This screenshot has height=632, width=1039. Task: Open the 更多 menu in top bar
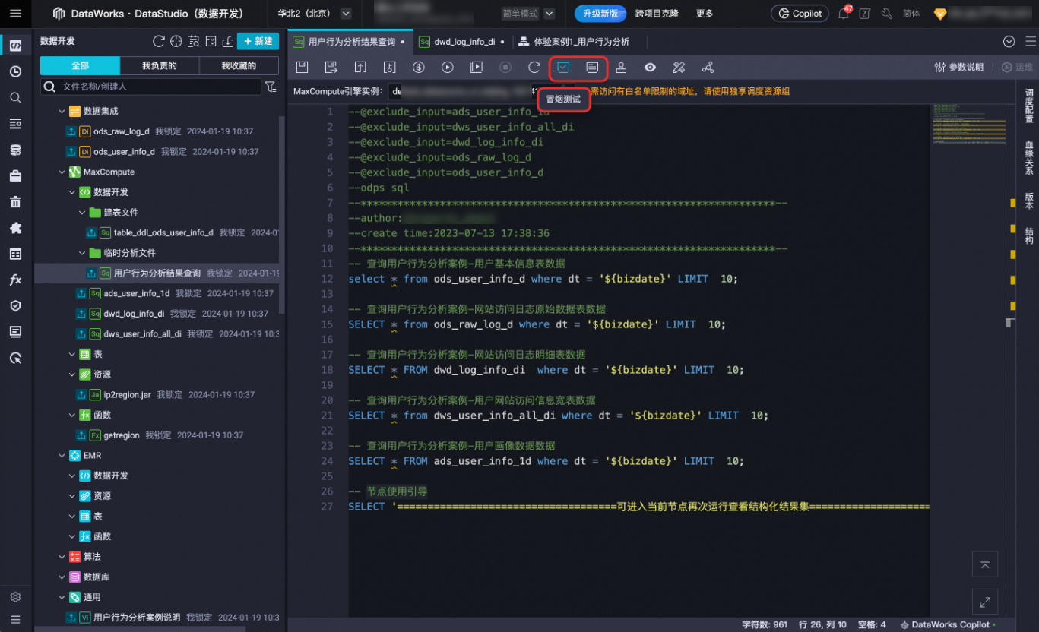point(705,14)
